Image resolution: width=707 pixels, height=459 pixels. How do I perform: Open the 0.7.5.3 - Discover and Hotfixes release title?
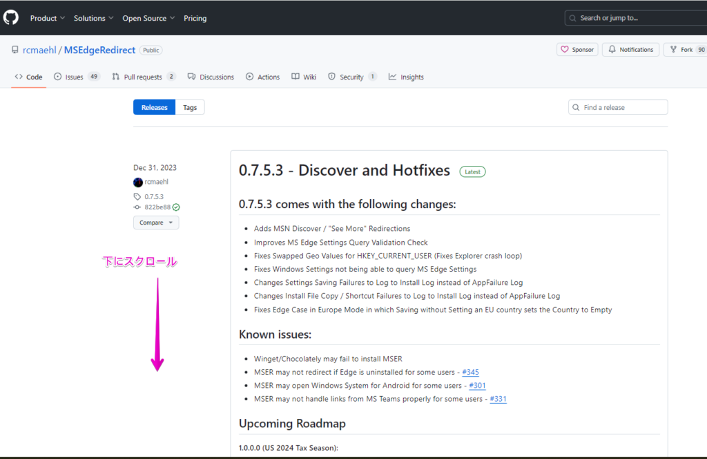pyautogui.click(x=345, y=170)
